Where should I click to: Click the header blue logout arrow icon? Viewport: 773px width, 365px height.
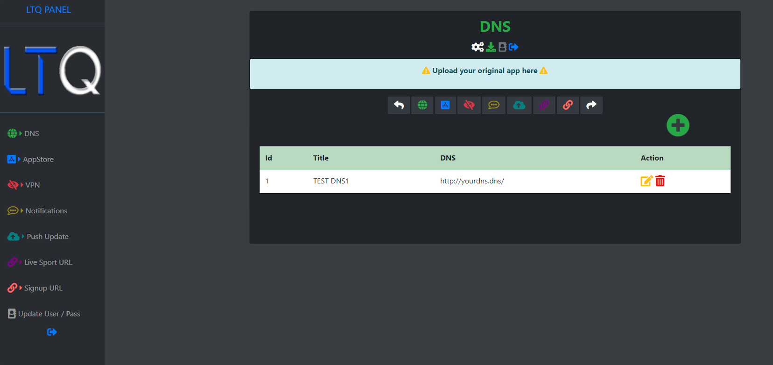(x=513, y=47)
